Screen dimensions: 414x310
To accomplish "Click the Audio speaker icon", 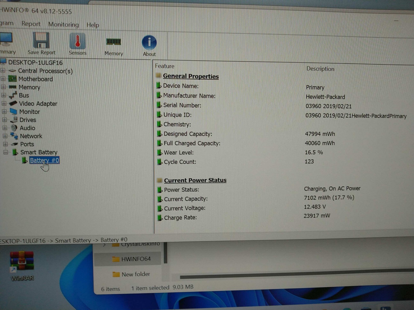I will coord(14,128).
